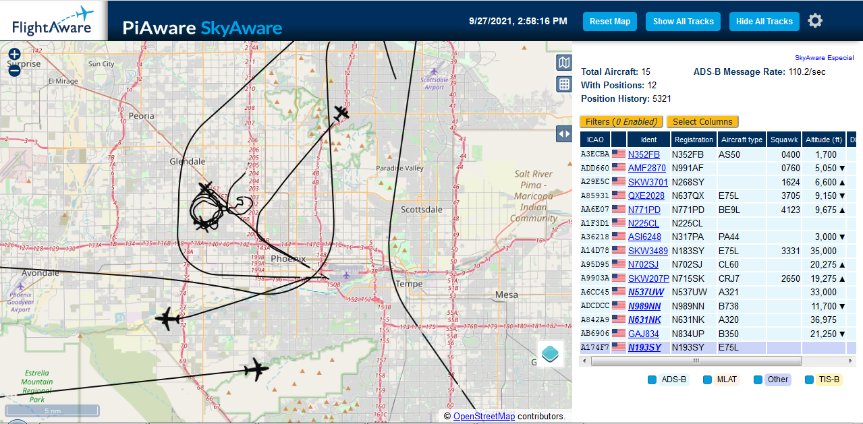Open the N537UW ident link
Viewport: 863px width, 424px height.
click(646, 293)
